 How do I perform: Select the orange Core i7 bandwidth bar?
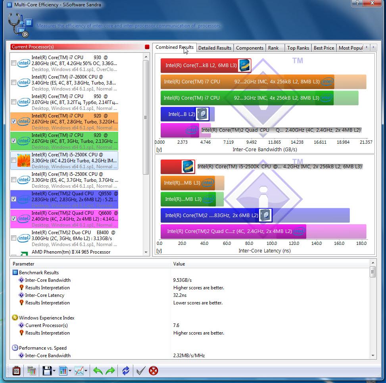(x=248, y=82)
